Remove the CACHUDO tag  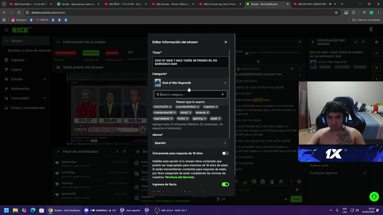point(170,107)
